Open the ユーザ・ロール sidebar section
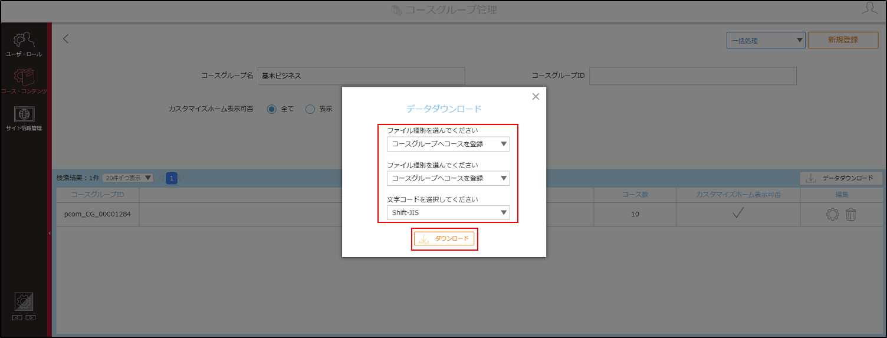Screen dimensions: 887x338 tap(24, 44)
